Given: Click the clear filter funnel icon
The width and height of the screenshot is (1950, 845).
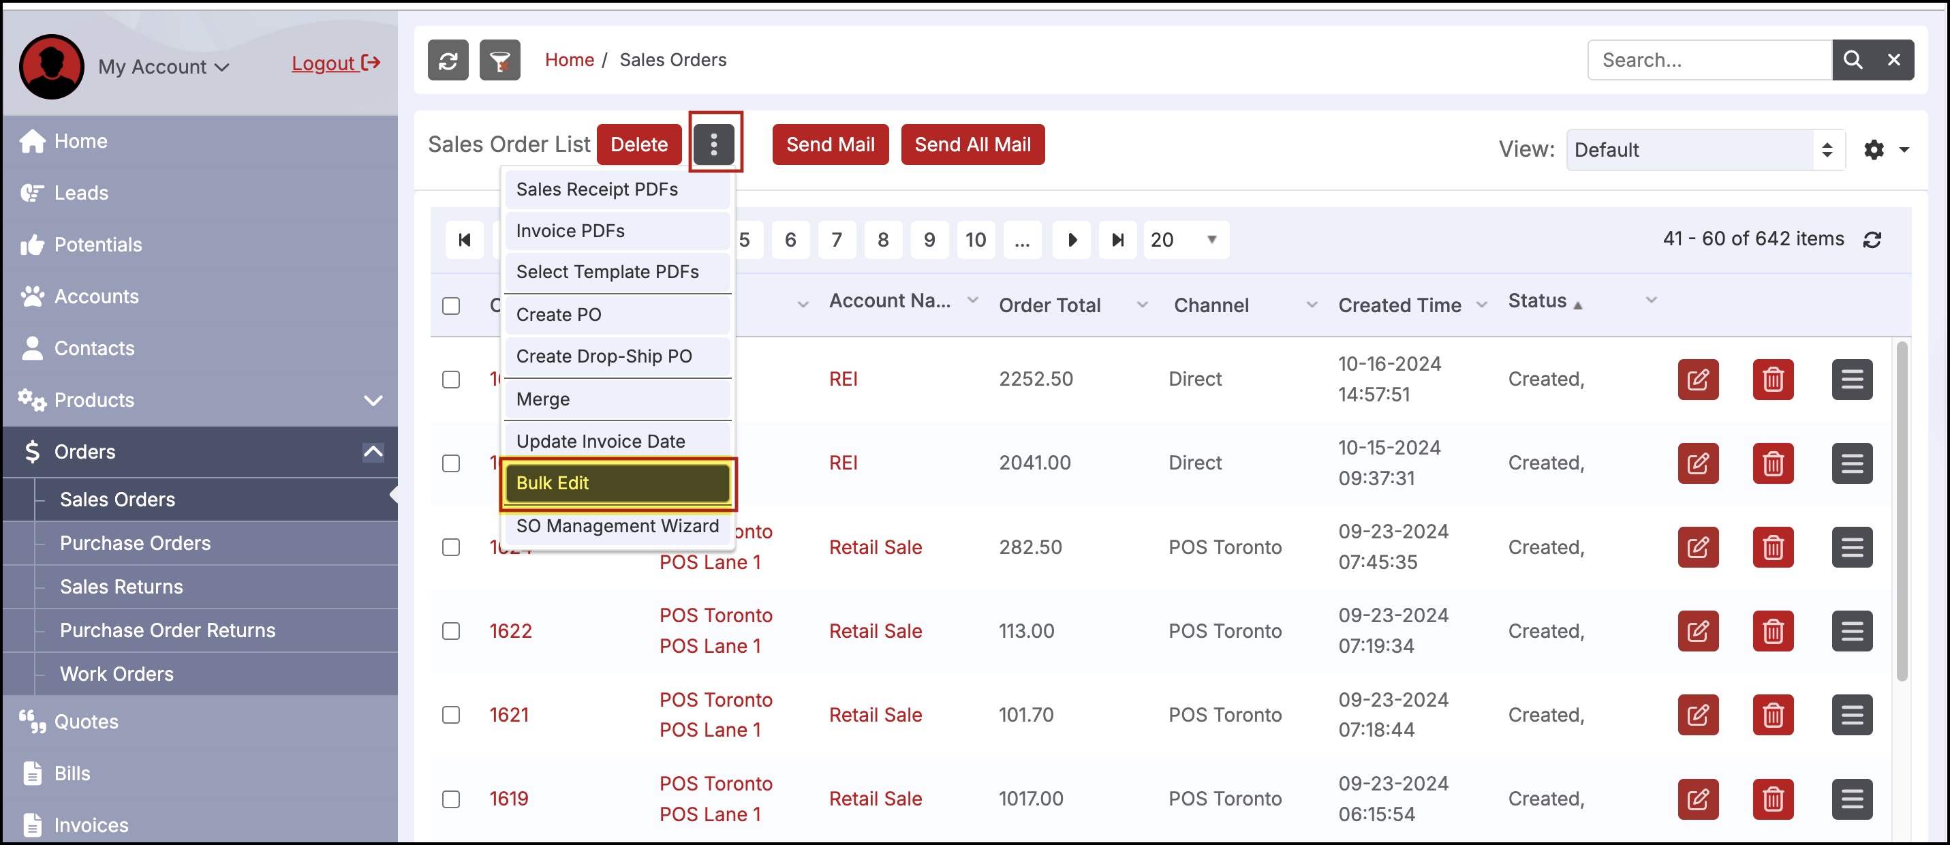Looking at the screenshot, I should click(x=499, y=61).
